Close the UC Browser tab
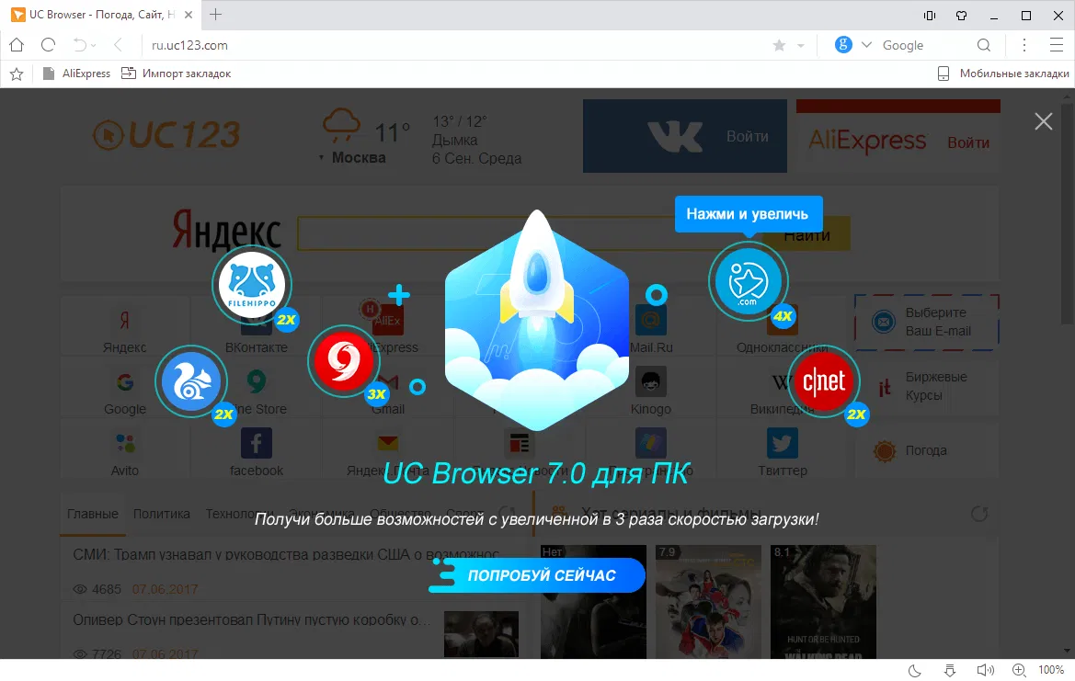1075x681 pixels. (189, 15)
